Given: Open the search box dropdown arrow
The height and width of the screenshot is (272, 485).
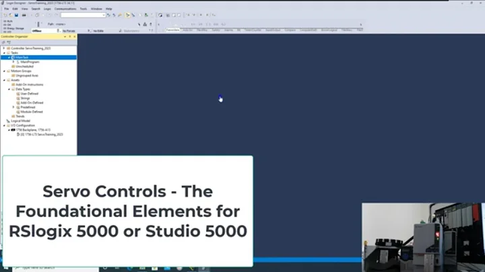Looking at the screenshot, I should 104,15.
